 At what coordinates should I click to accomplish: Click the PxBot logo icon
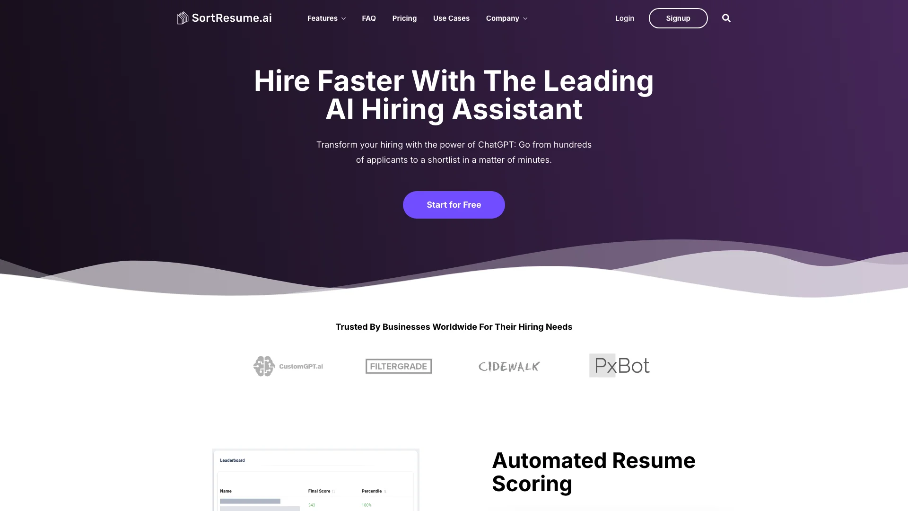pos(620,366)
